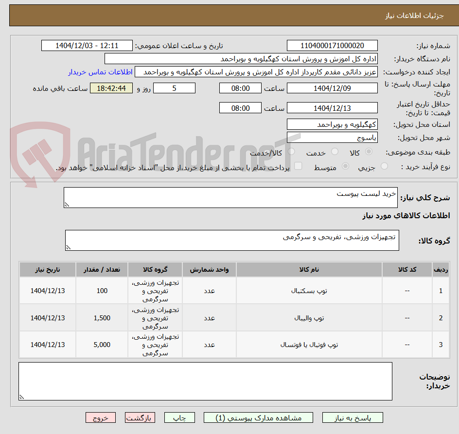Click the واحد شمارش column header
Screen dimensions: 459x434
pos(209,270)
